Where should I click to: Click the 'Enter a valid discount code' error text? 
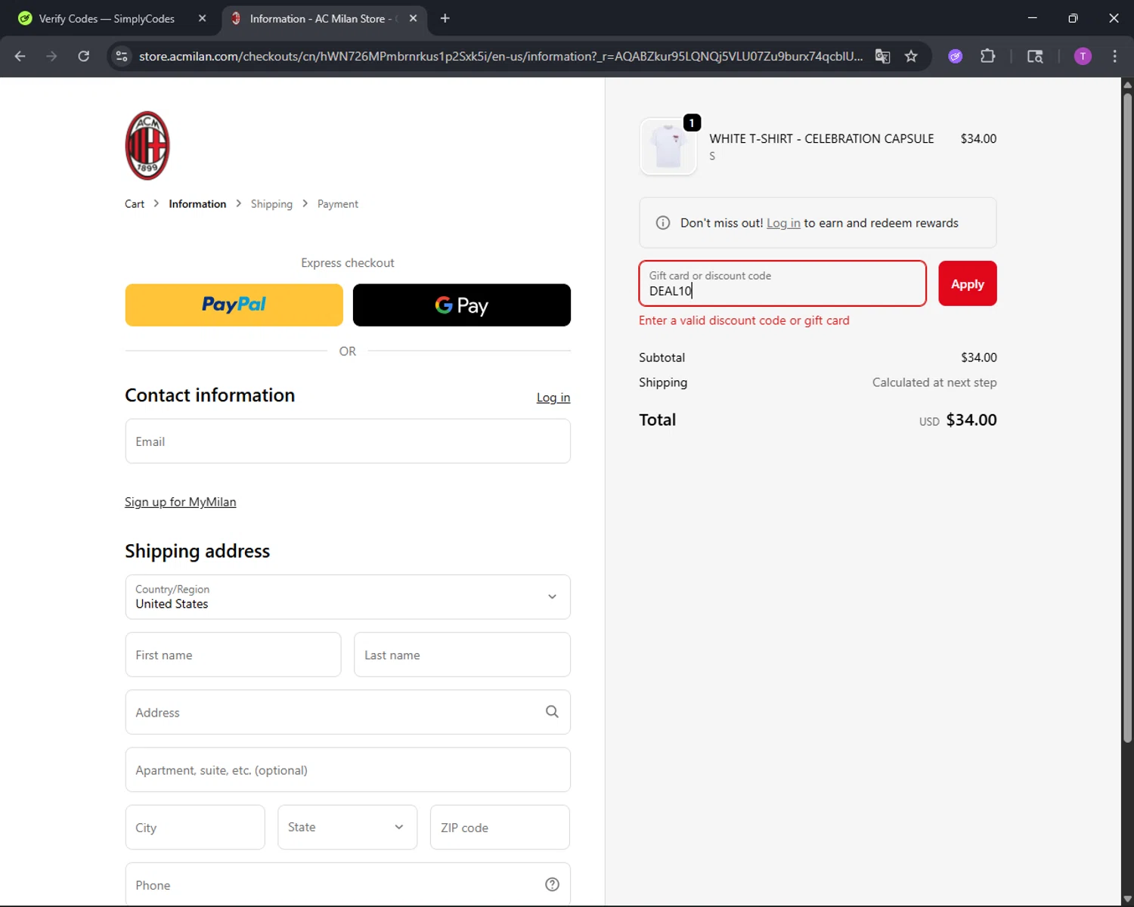coord(744,320)
